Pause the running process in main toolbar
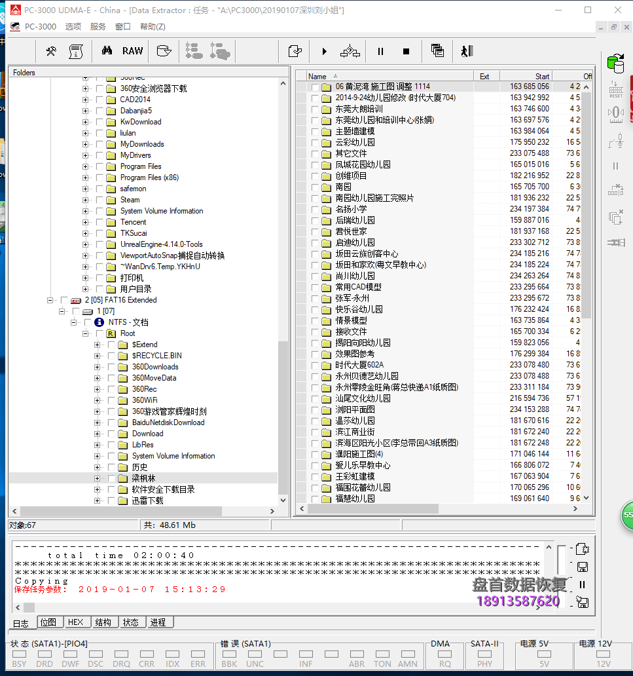Image resolution: width=633 pixels, height=676 pixels. pos(380,51)
